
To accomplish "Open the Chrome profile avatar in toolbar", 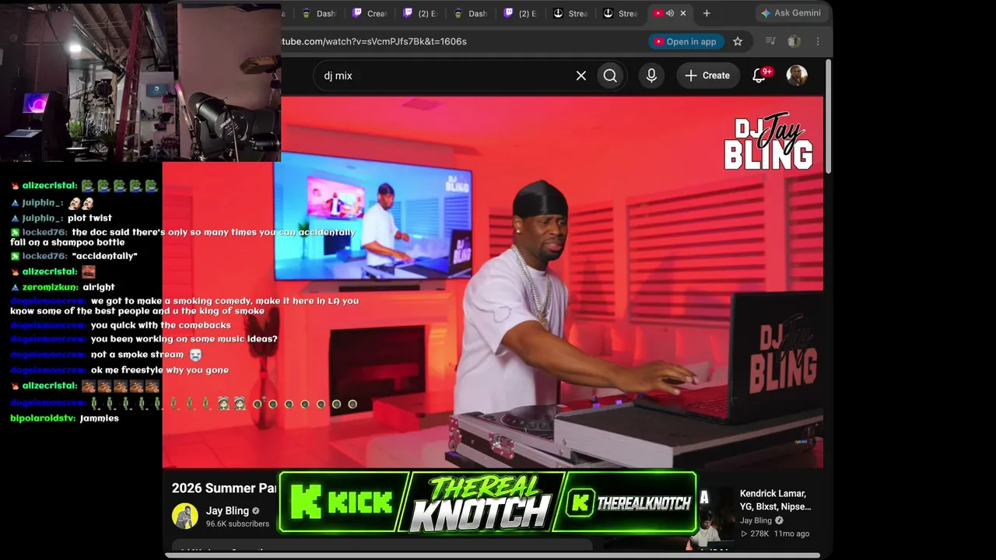I will (x=794, y=41).
